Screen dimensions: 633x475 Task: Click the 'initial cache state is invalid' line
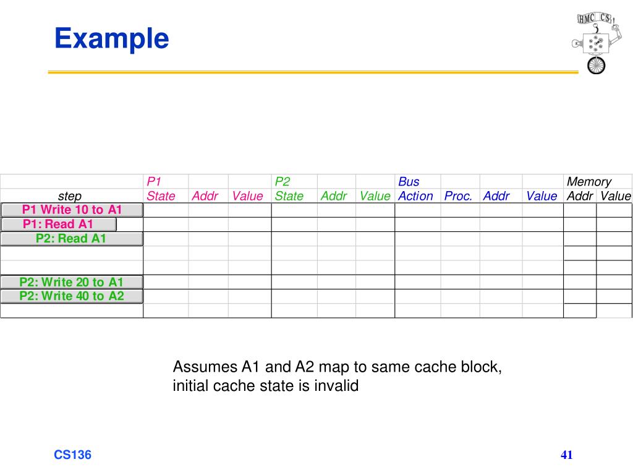[x=266, y=385]
